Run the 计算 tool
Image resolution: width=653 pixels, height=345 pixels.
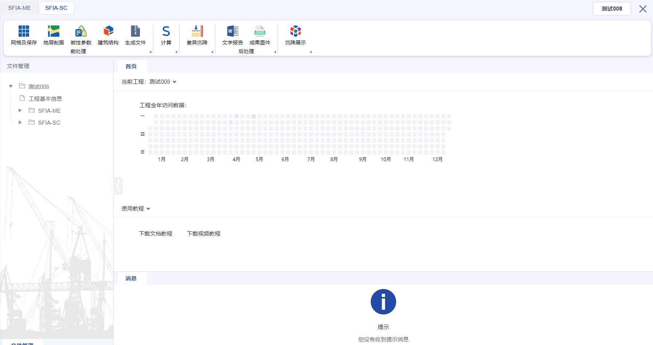pyautogui.click(x=166, y=32)
